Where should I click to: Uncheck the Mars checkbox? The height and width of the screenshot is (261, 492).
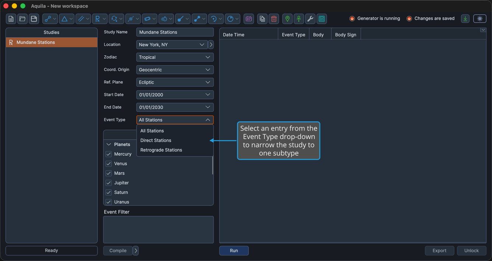pyautogui.click(x=109, y=173)
